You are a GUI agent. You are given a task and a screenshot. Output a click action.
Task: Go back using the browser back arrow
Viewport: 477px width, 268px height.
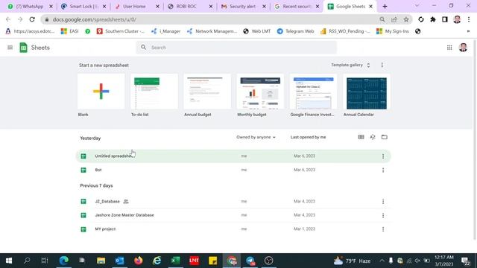[8, 19]
